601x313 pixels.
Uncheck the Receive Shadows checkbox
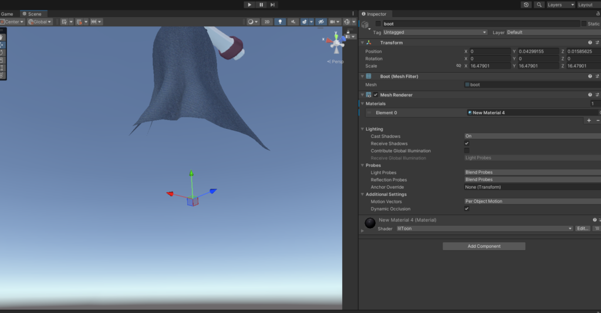click(x=467, y=144)
